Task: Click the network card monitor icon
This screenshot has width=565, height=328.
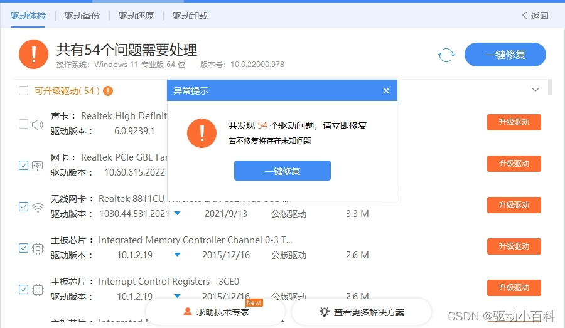Action: click(x=38, y=166)
